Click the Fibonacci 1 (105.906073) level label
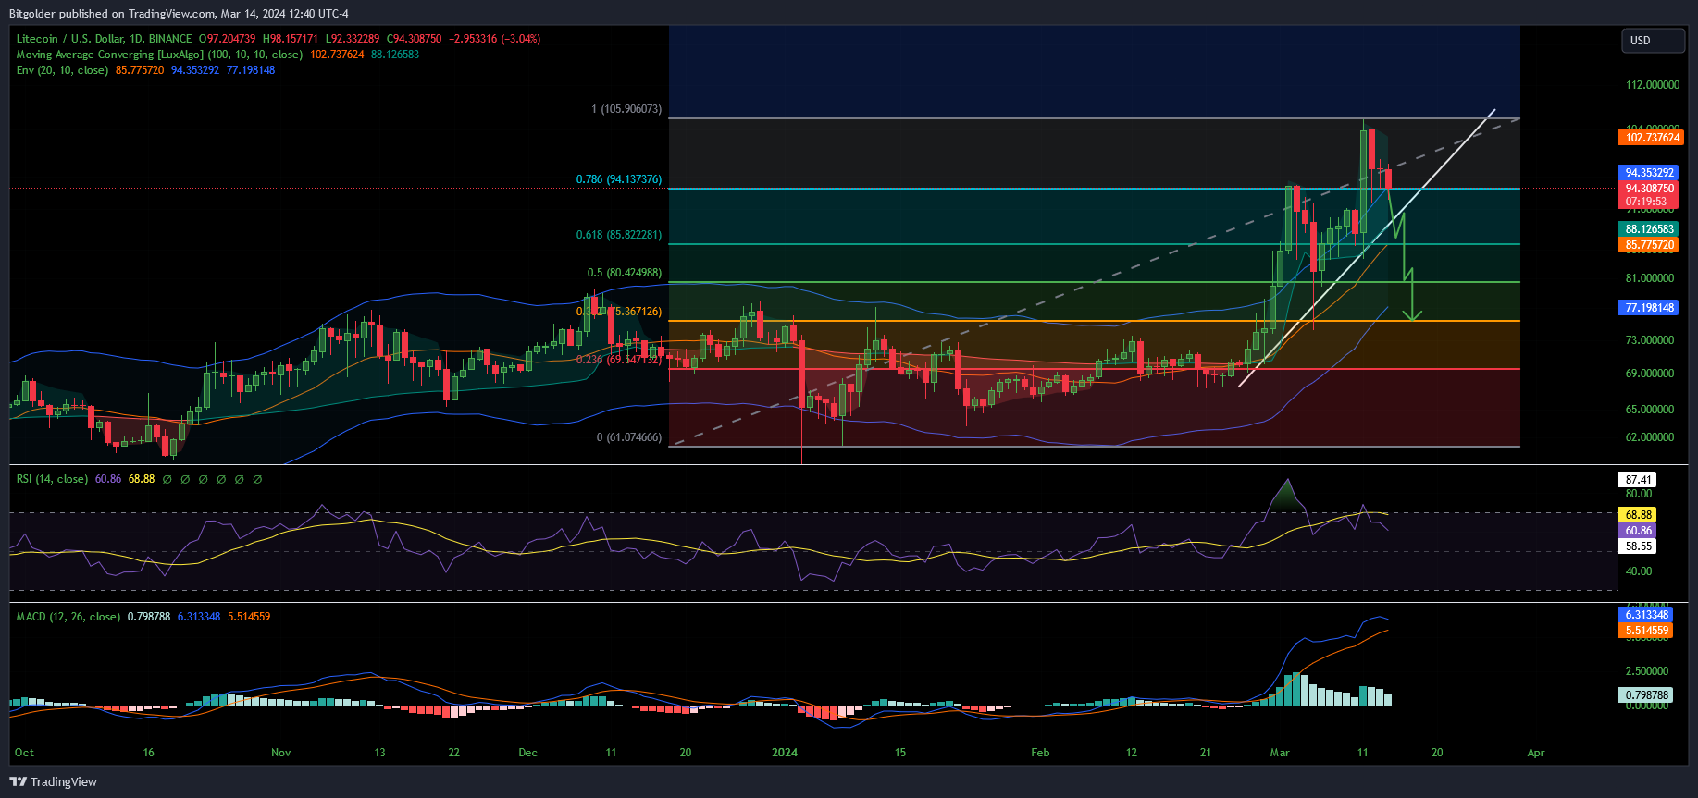This screenshot has height=798, width=1698. (626, 109)
